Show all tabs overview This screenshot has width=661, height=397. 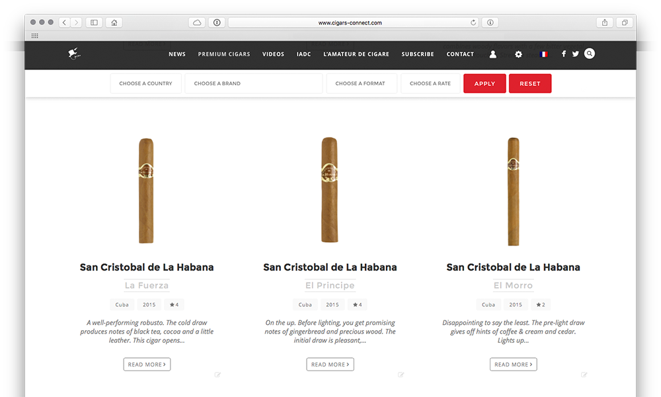625,22
